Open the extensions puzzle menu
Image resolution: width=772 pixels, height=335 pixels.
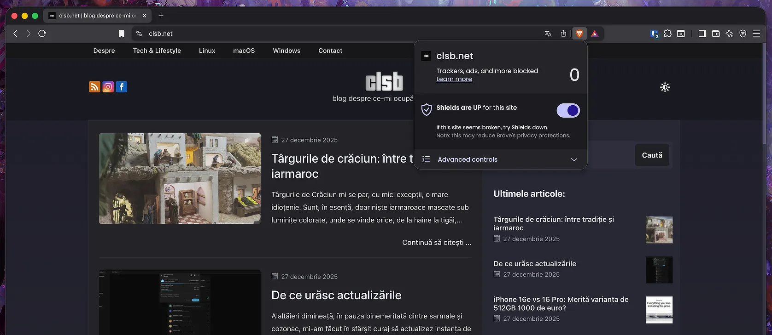tap(667, 34)
